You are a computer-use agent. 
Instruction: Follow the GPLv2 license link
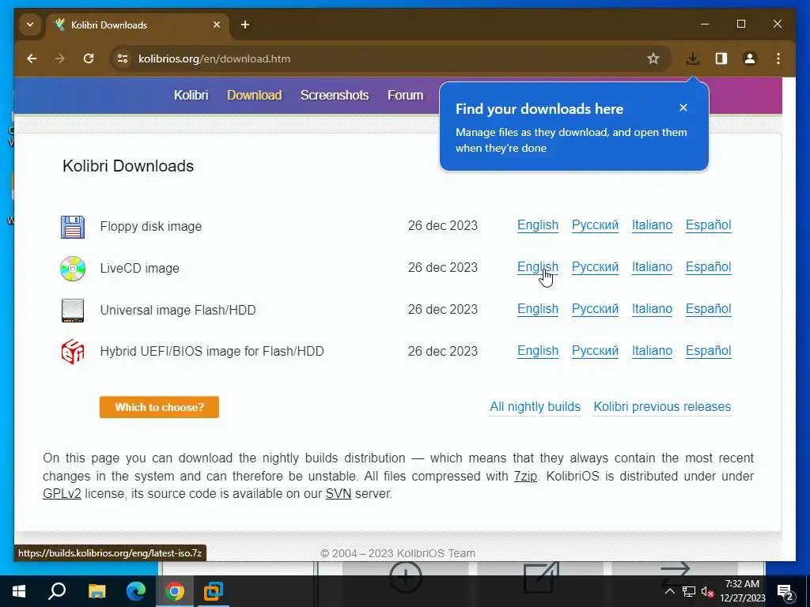coord(62,493)
